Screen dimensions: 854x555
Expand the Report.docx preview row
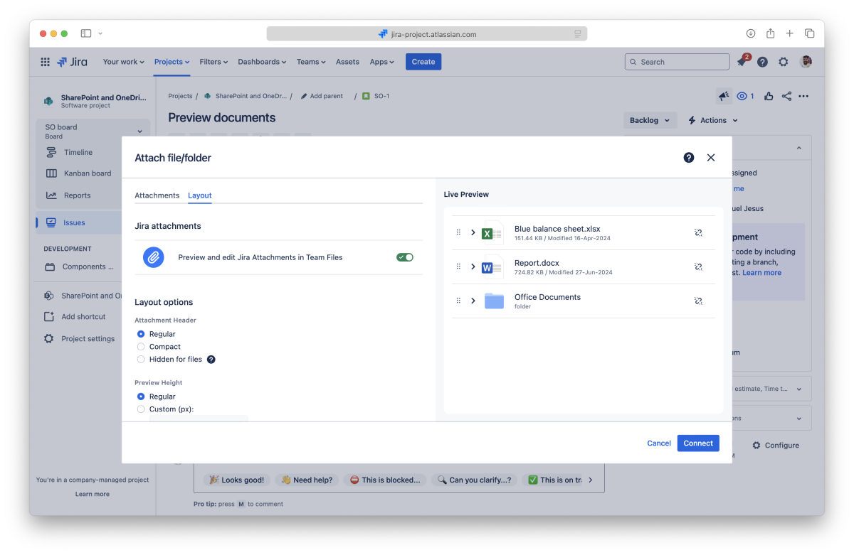(x=473, y=266)
